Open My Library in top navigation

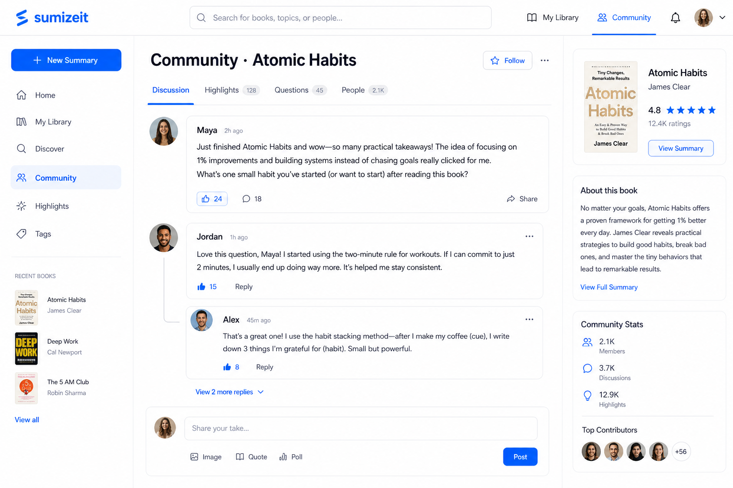553,18
